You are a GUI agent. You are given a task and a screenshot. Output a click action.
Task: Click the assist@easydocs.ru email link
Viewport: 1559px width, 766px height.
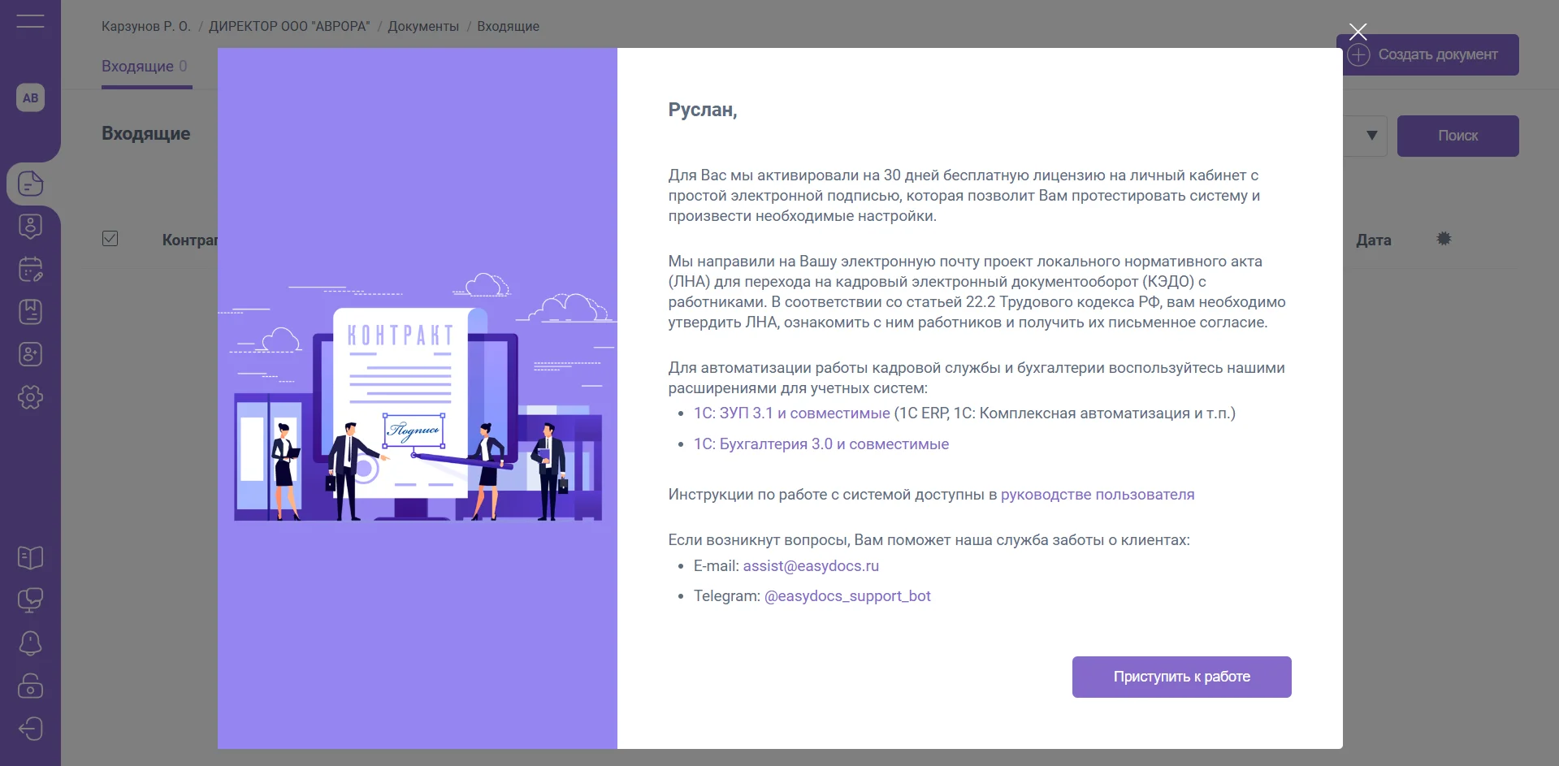(811, 566)
